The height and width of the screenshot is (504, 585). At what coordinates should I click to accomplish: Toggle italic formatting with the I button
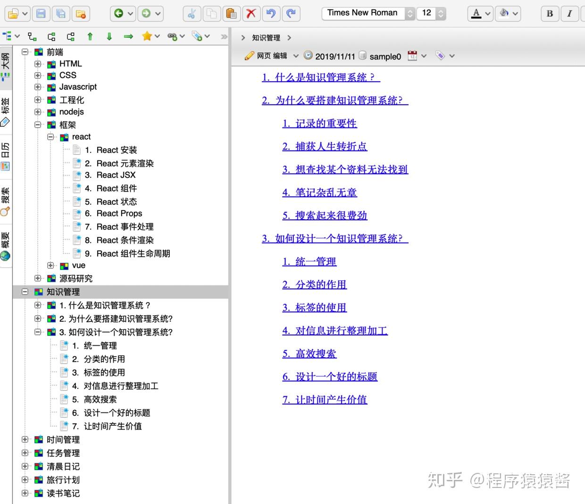(569, 14)
